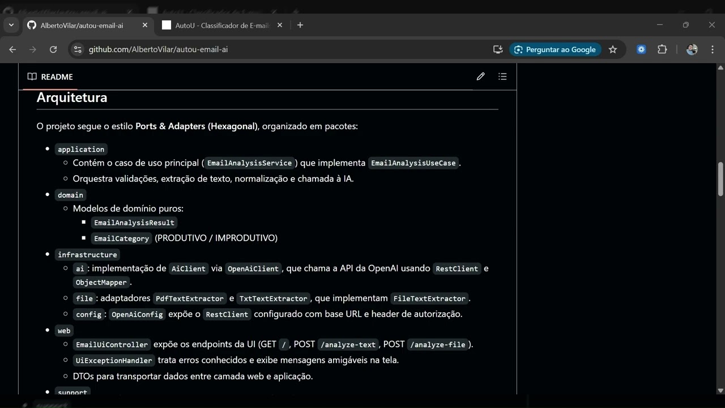This screenshot has height=408, width=725.
Task: Click EmailAnalysisUseCase code text
Action: click(x=413, y=163)
